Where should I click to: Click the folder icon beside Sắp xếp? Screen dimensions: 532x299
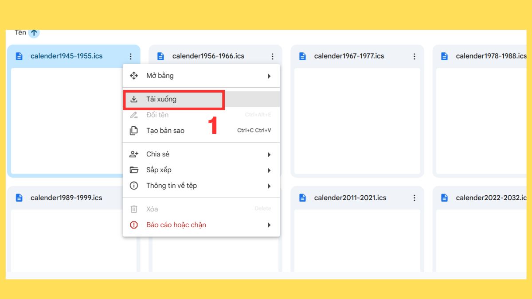tap(134, 170)
